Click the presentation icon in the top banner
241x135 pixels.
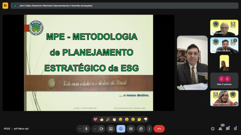[x=5, y=6]
